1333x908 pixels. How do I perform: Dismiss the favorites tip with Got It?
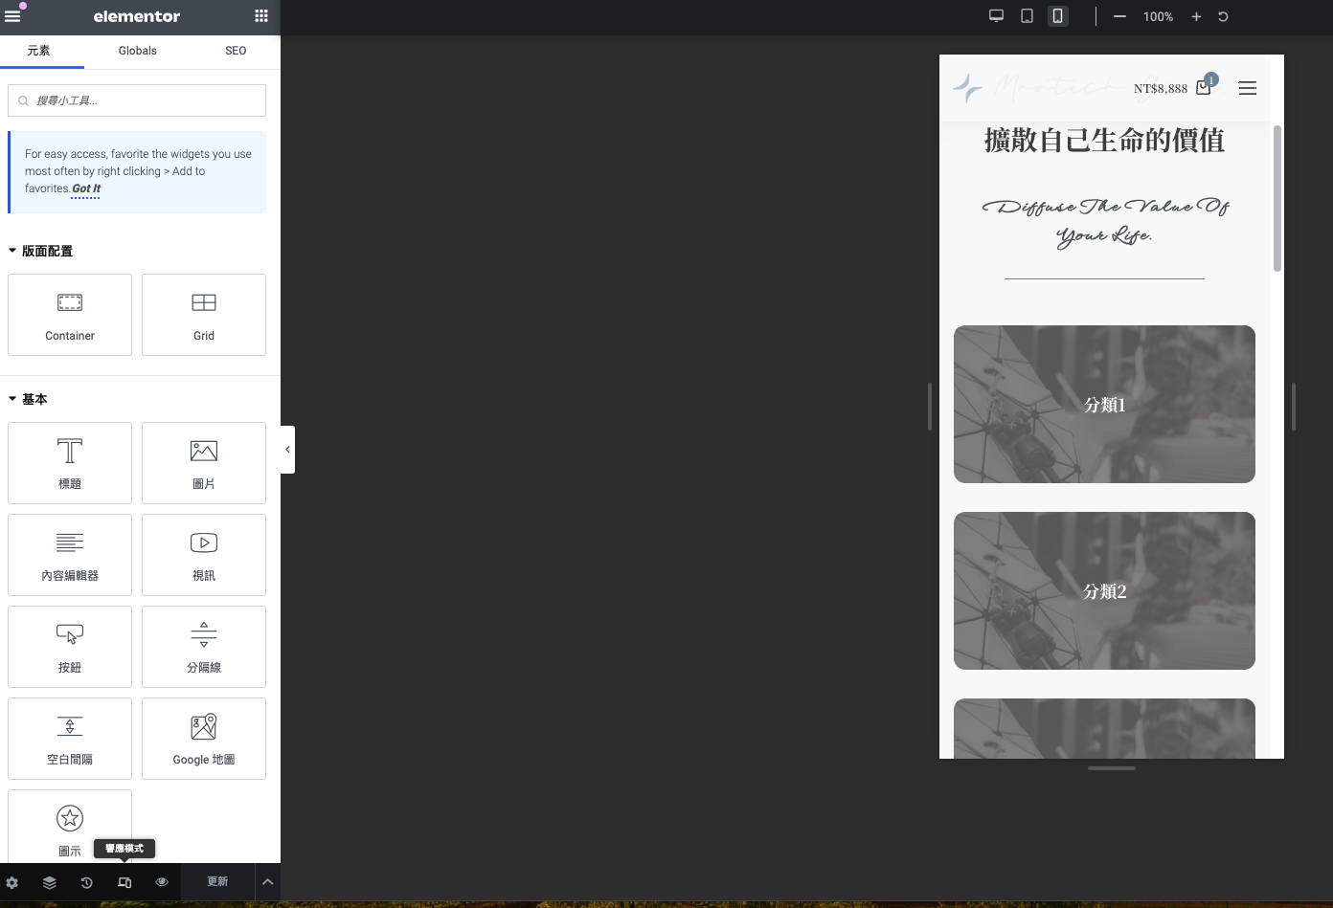pyautogui.click(x=86, y=188)
